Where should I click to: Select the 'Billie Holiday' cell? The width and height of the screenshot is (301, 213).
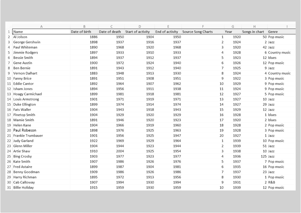click(41, 188)
